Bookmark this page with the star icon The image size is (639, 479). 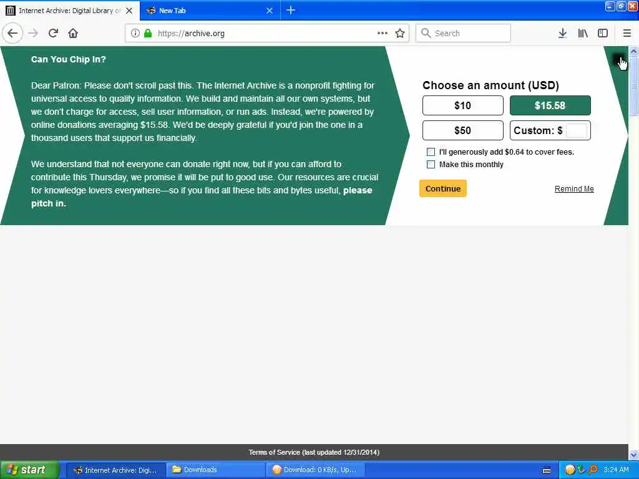pos(400,34)
